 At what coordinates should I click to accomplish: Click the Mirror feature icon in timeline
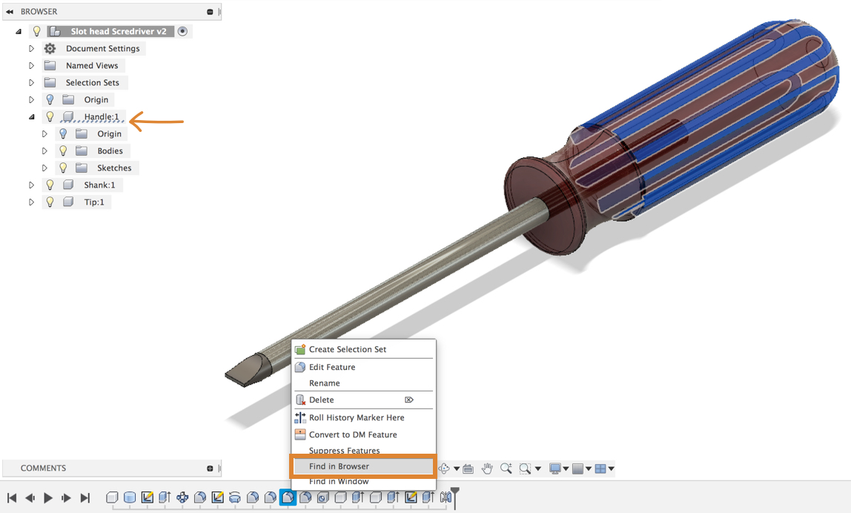click(x=446, y=497)
